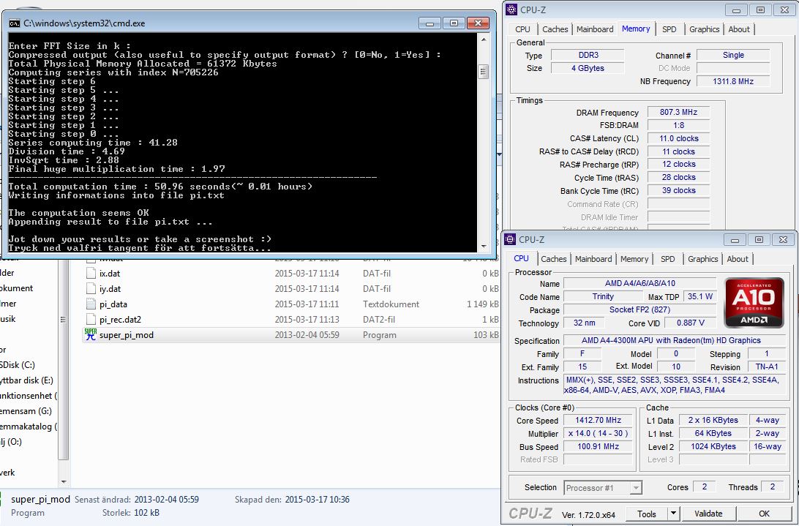Select the super_pi_mod file name in list

tap(127, 335)
